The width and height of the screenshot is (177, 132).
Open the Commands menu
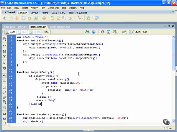point(53,8)
